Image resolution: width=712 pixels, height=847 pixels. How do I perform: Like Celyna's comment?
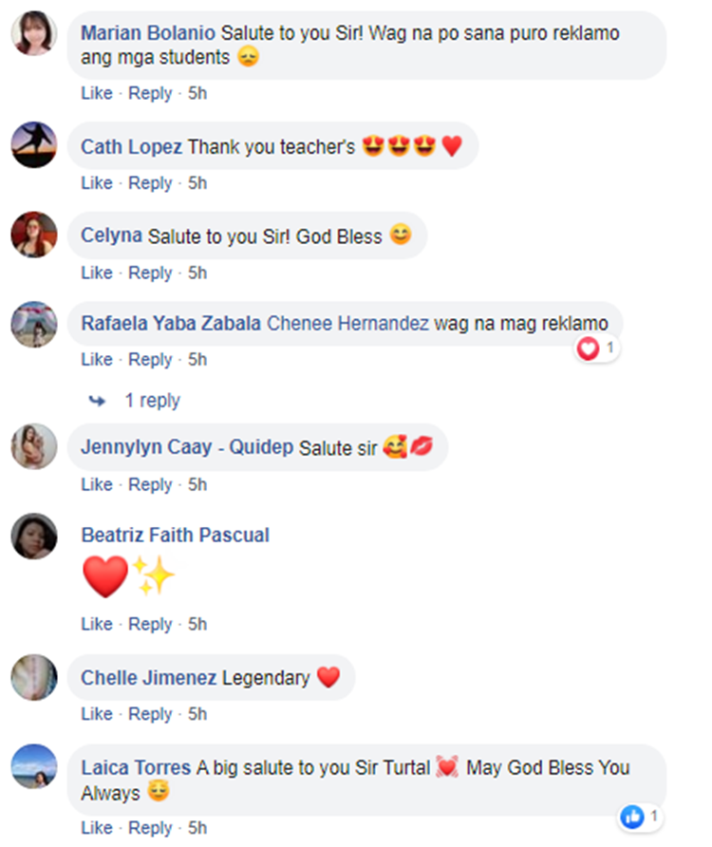tap(97, 273)
